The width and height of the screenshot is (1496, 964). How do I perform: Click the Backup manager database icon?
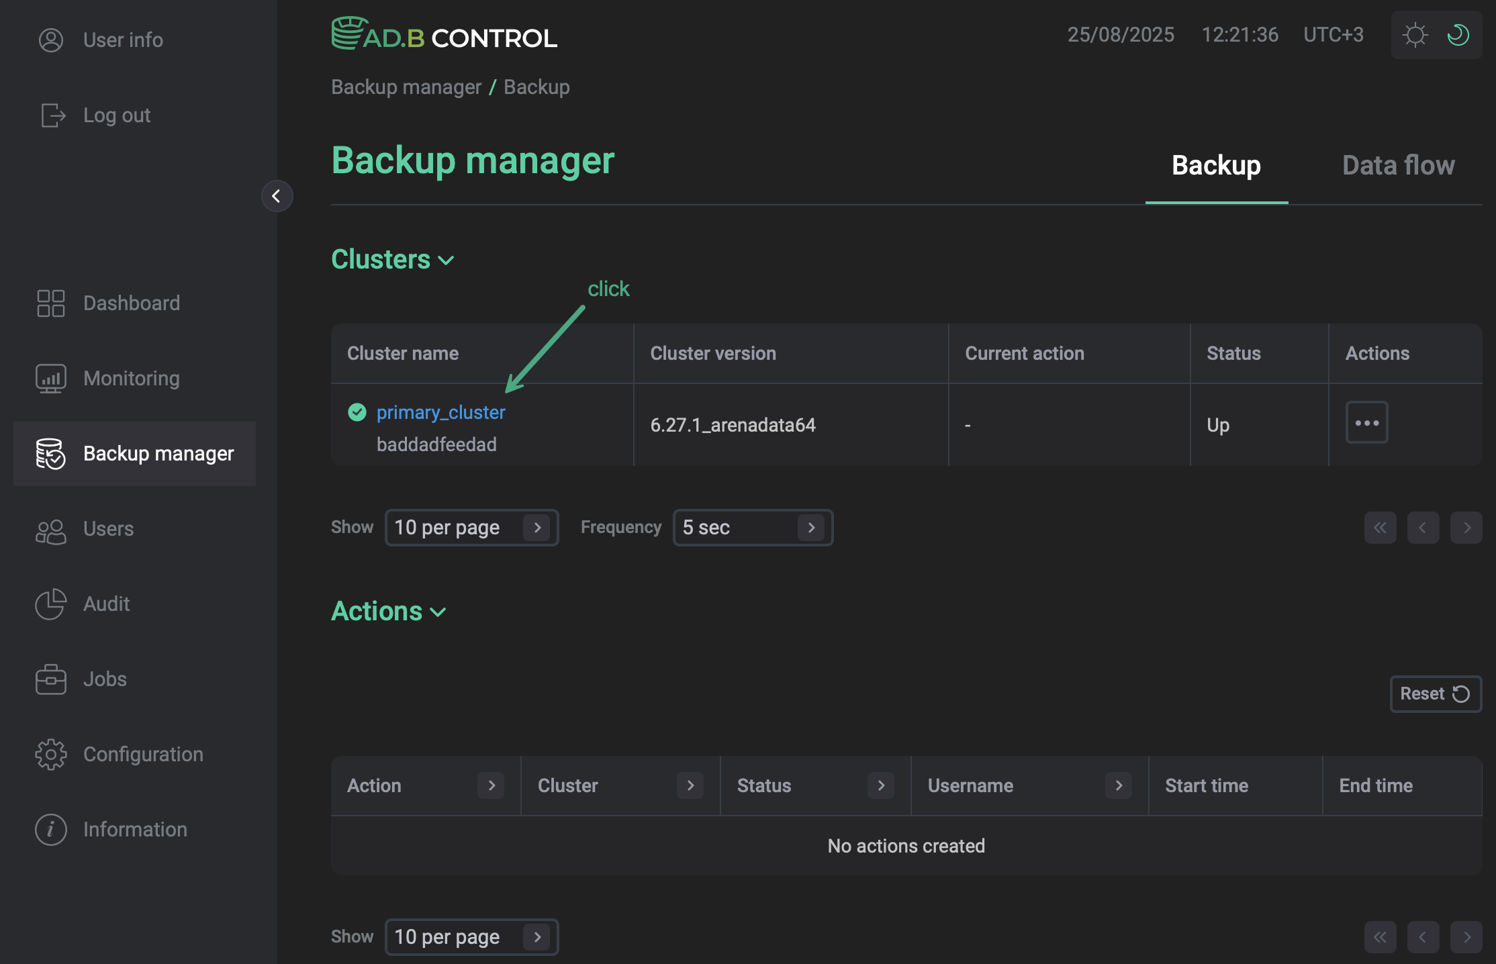click(x=50, y=454)
